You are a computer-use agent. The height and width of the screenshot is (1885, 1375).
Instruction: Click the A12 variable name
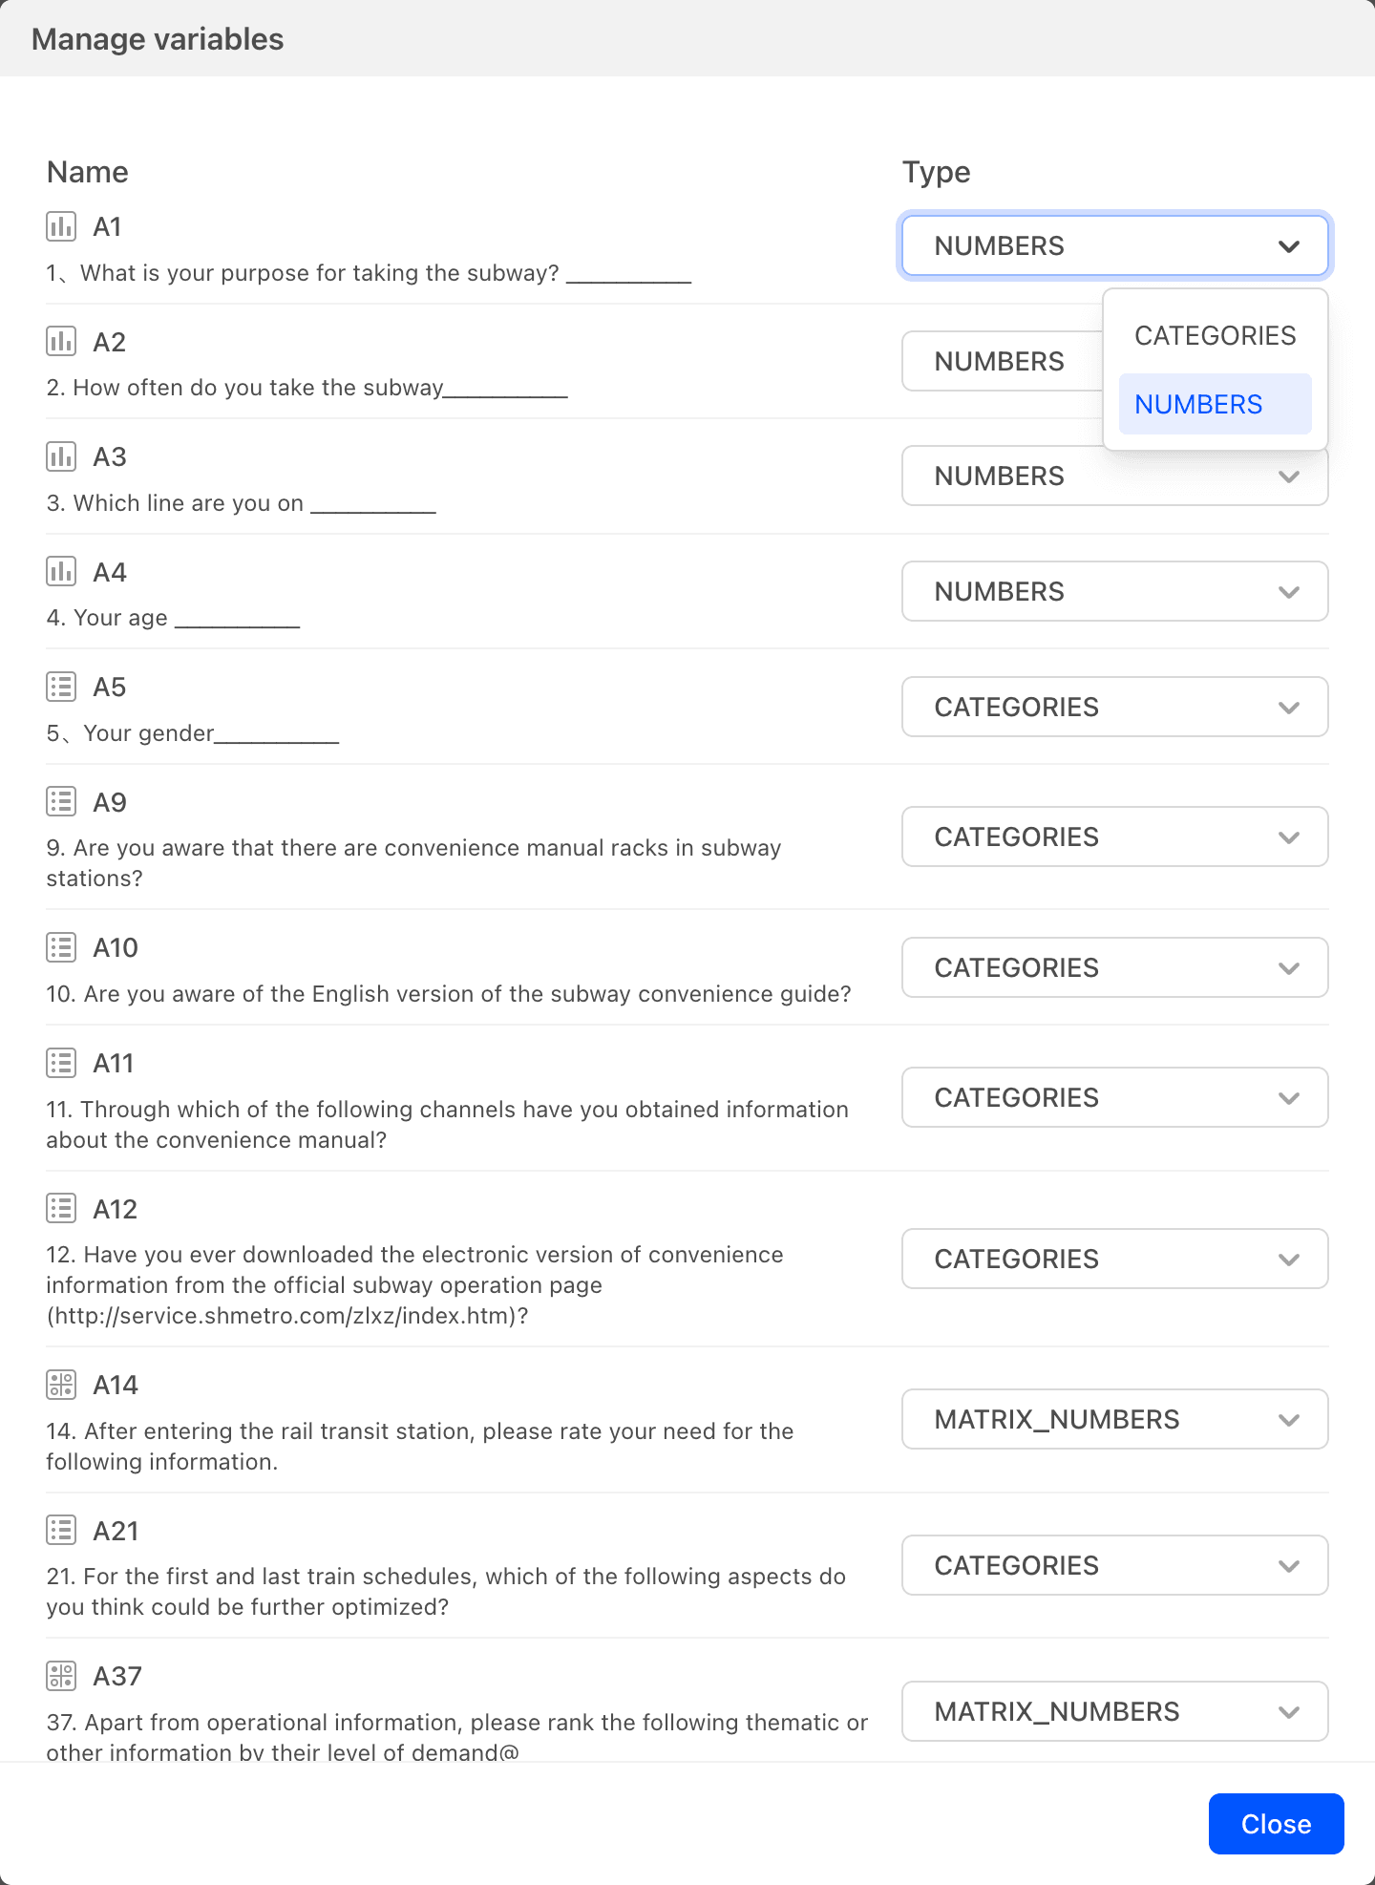coord(116,1209)
